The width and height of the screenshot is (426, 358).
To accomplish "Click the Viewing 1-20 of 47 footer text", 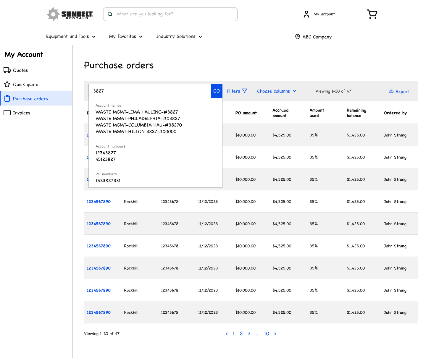I will 102,333.
